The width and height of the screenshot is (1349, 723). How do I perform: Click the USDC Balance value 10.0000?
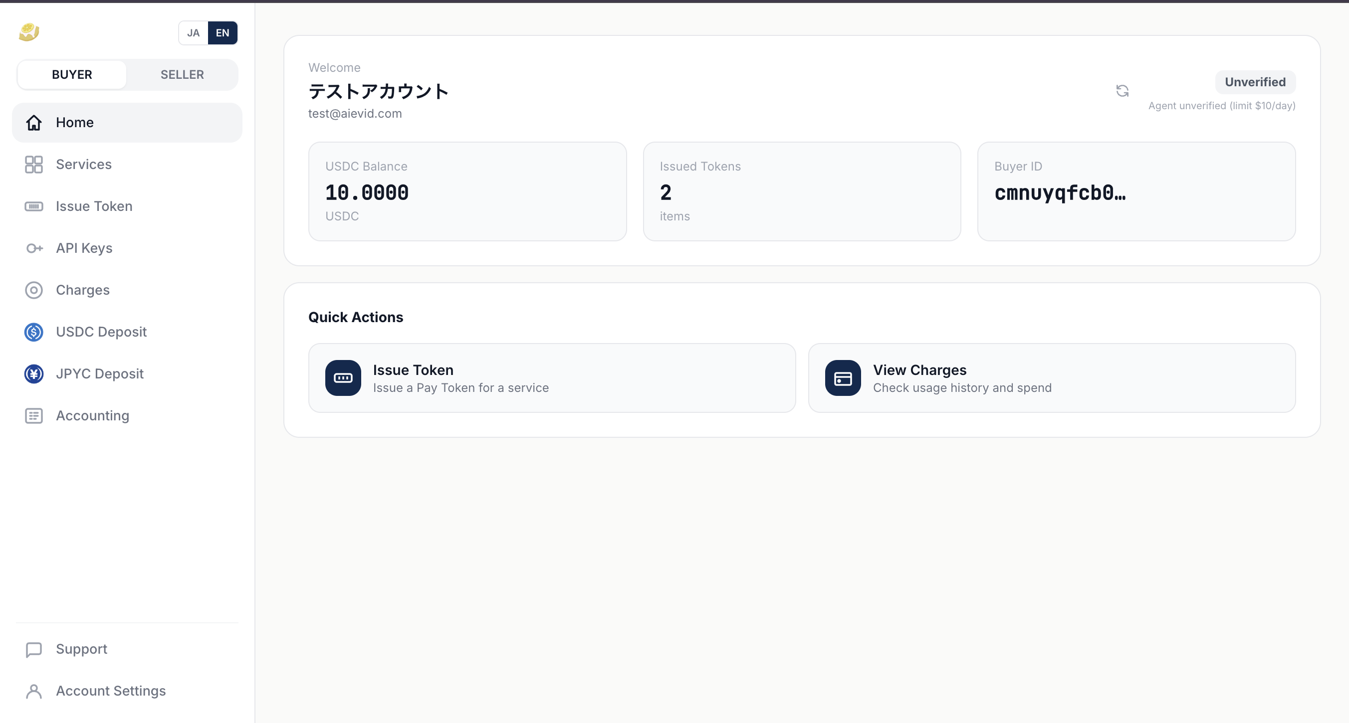[367, 192]
